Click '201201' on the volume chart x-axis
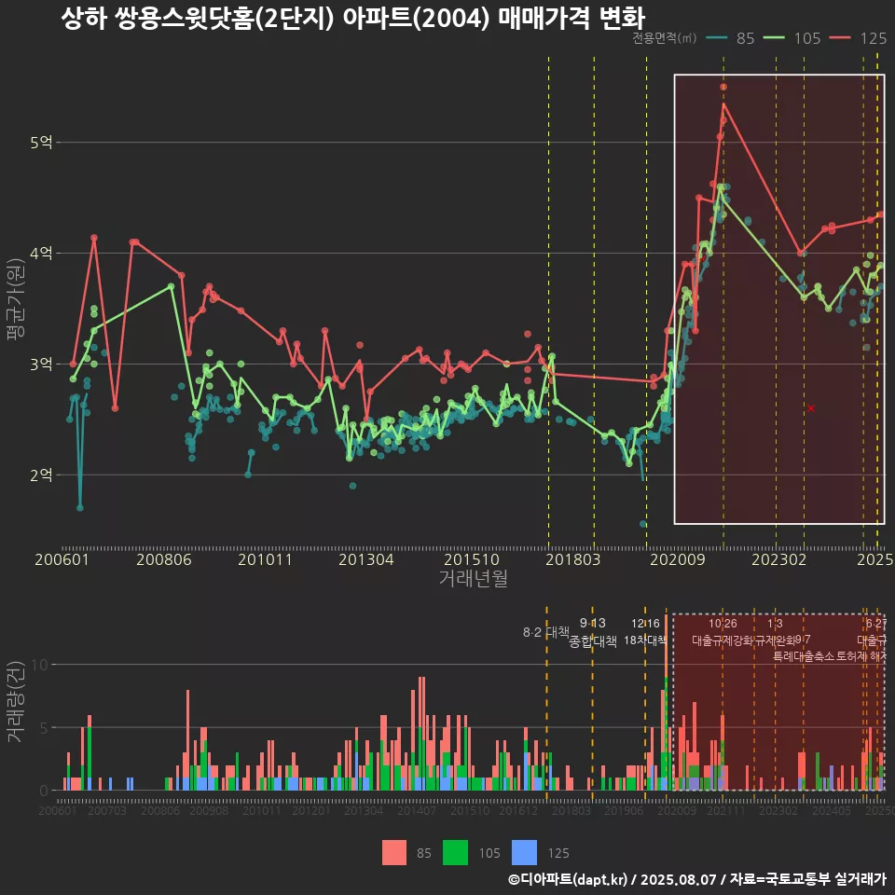The width and height of the screenshot is (895, 895). pyautogui.click(x=311, y=810)
